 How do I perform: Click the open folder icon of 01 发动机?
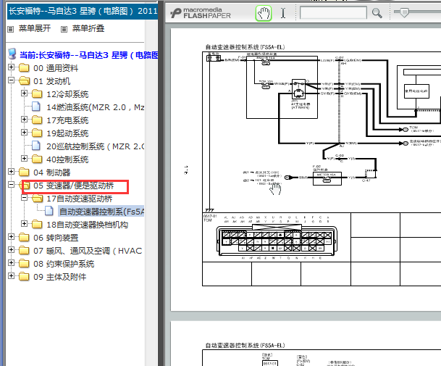[24, 80]
